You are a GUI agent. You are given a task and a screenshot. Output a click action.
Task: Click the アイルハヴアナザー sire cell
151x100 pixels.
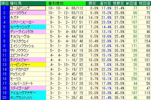coord(28,93)
